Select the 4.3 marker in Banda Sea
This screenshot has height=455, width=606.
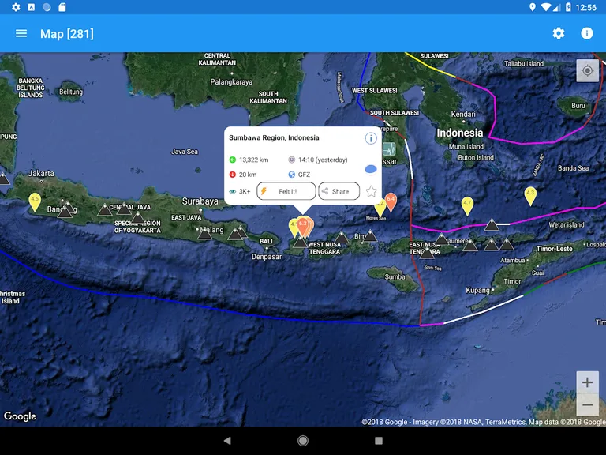click(x=530, y=196)
